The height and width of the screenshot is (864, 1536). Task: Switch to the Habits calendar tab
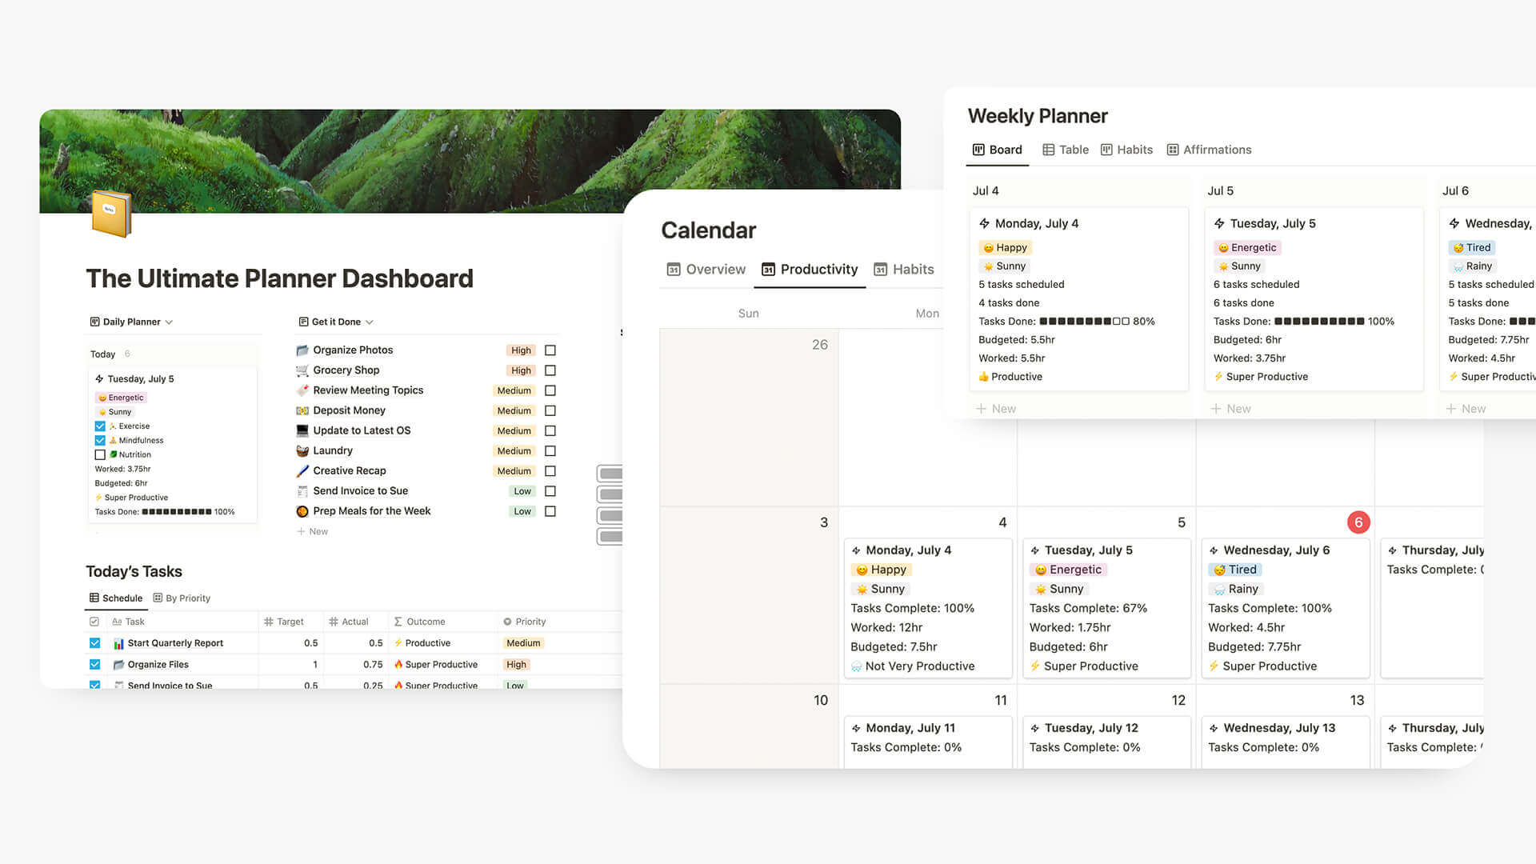click(x=910, y=269)
